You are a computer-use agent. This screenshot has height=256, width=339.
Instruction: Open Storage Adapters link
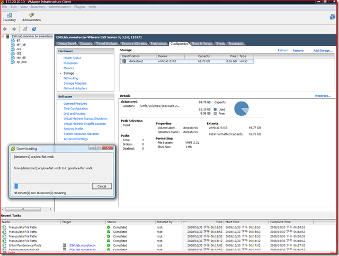(x=75, y=84)
